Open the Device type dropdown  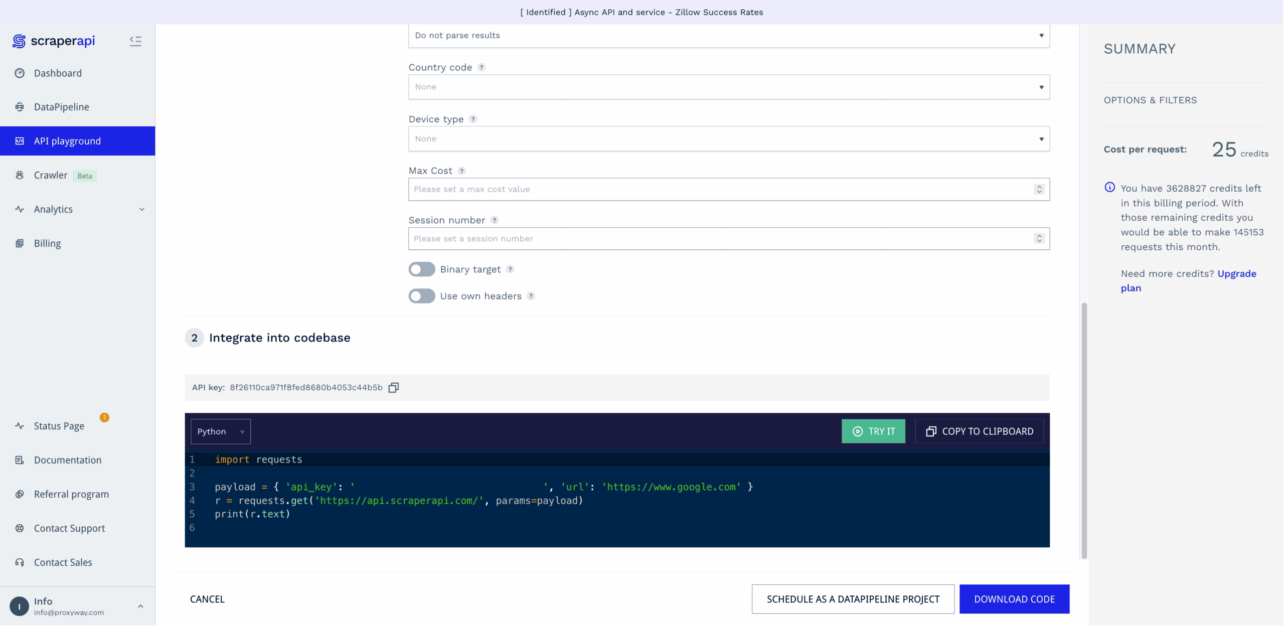click(728, 139)
